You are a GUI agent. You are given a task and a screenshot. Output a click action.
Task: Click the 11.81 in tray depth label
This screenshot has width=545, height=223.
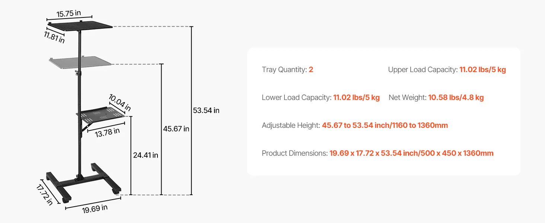[x=54, y=37]
